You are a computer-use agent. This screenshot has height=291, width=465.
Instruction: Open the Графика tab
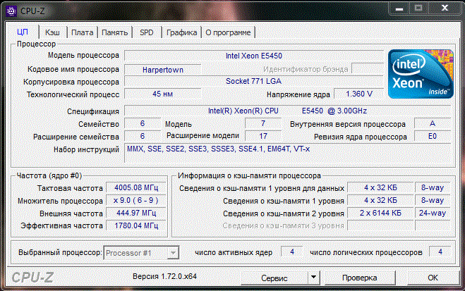[181, 32]
